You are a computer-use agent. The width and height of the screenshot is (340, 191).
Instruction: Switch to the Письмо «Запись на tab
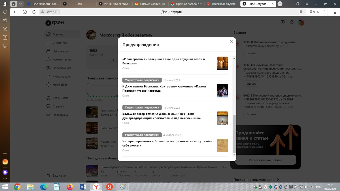point(151,4)
